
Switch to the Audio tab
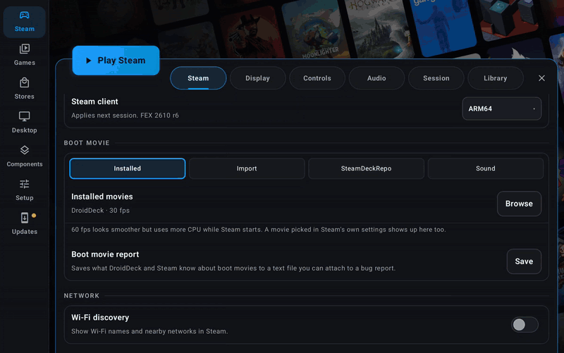pos(376,78)
